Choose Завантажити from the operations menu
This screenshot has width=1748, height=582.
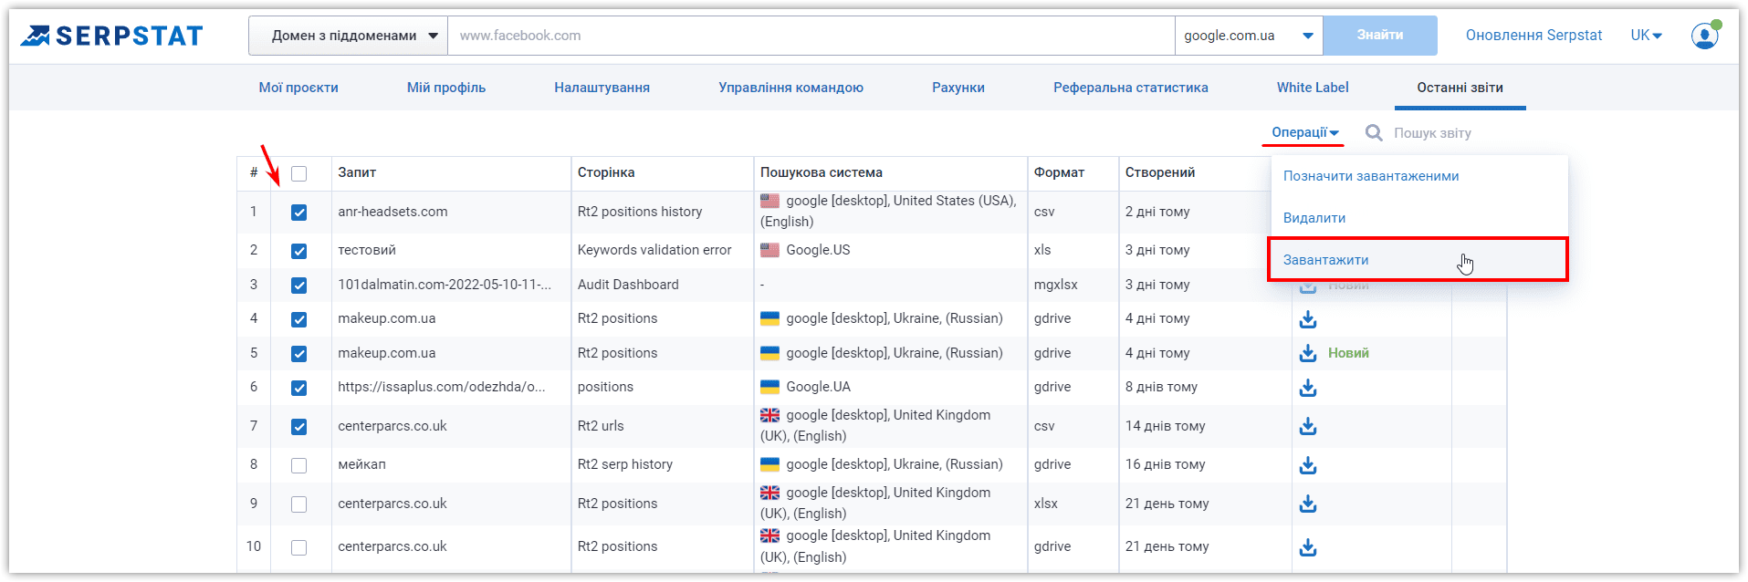pos(1418,260)
